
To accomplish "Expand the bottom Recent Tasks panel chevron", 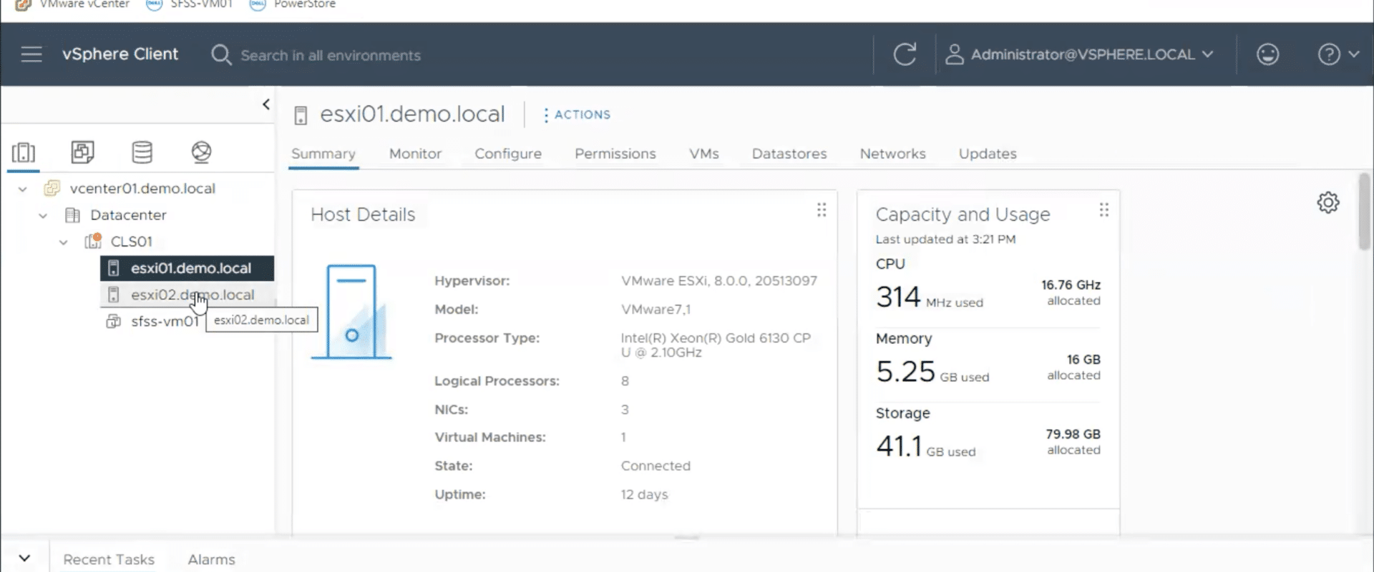I will point(24,558).
